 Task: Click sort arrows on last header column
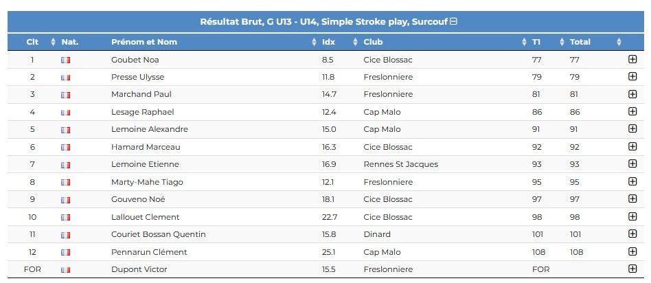[x=619, y=42]
